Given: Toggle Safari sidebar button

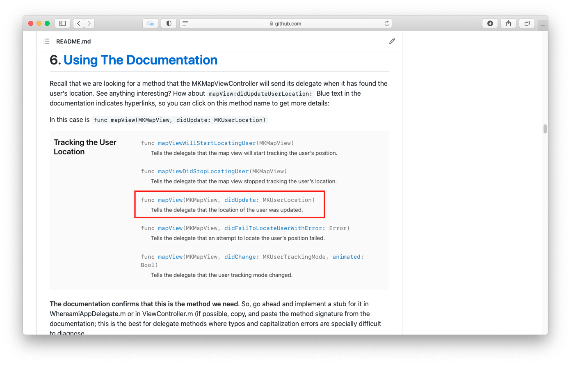Looking at the screenshot, I should tap(63, 23).
